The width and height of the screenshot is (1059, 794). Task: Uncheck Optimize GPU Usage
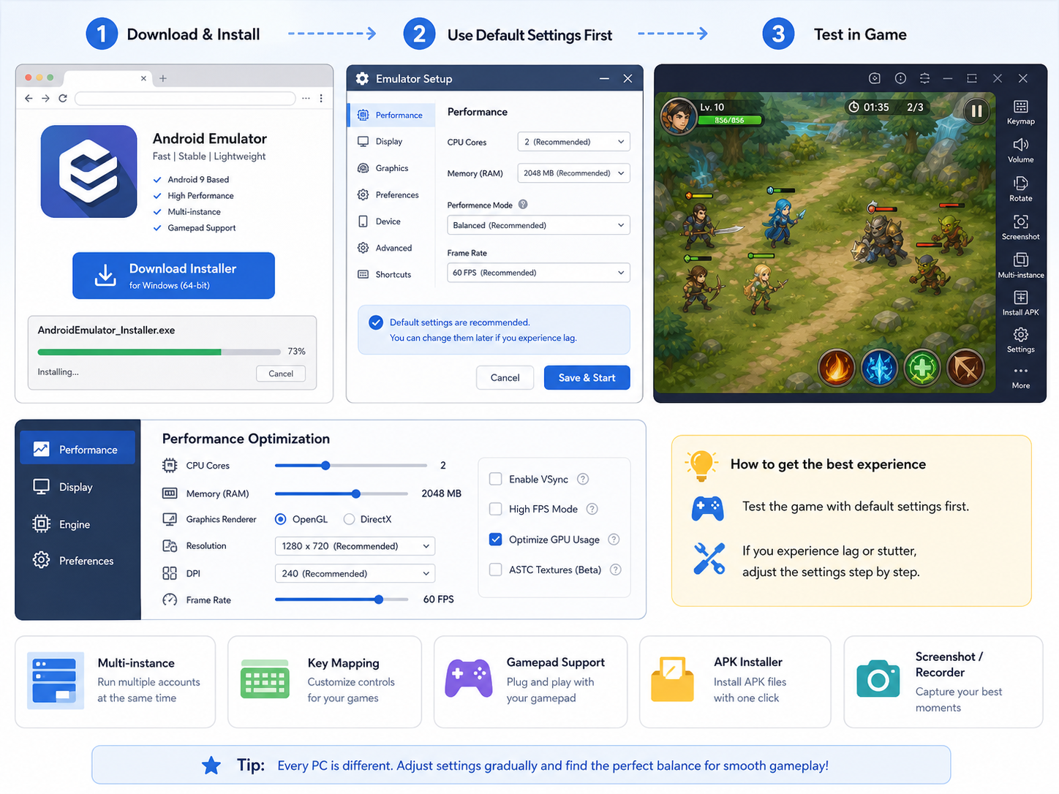pos(495,540)
